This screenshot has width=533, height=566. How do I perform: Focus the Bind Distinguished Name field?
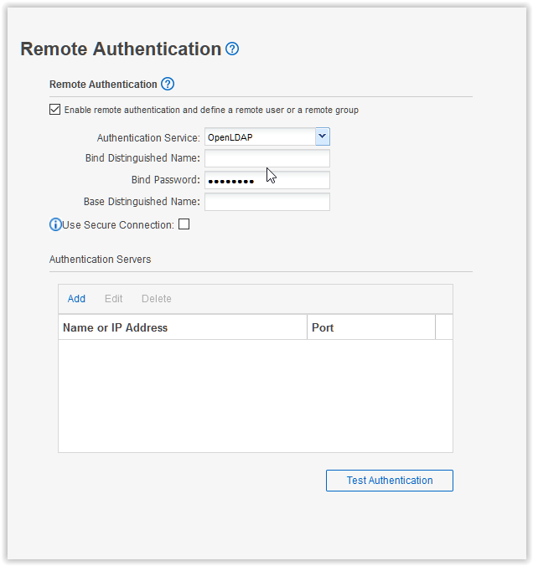pos(266,158)
